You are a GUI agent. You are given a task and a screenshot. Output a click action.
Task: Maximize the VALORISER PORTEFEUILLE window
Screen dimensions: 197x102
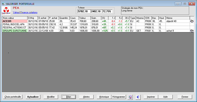coord(185,4)
